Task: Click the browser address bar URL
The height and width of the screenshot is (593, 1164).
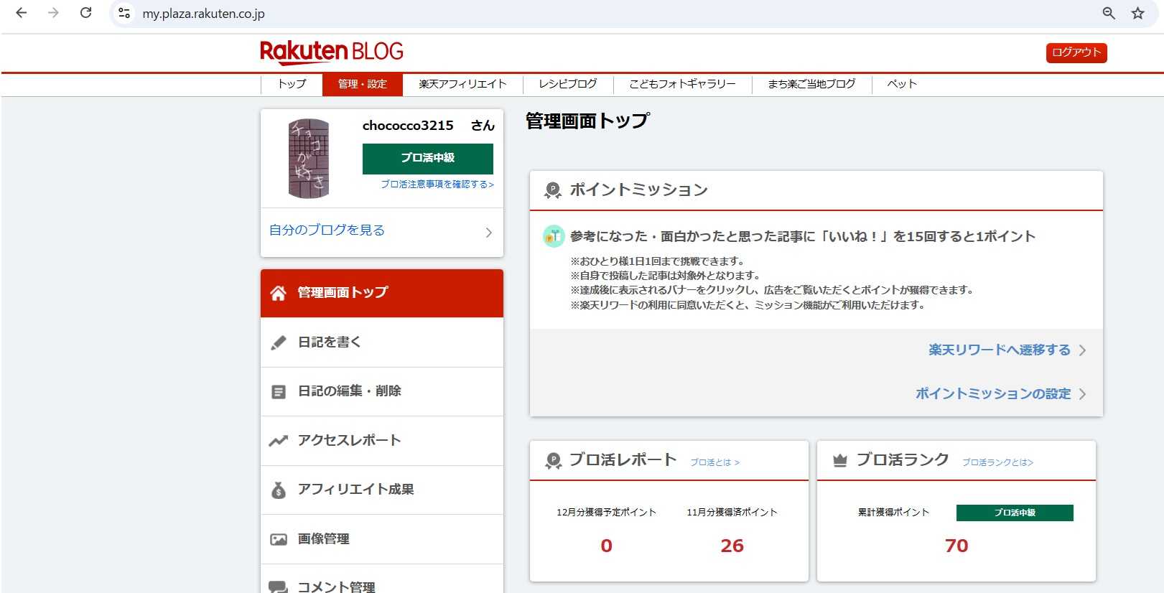Action: pyautogui.click(x=203, y=14)
